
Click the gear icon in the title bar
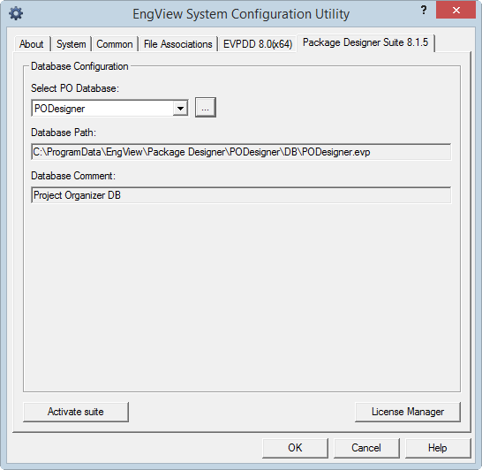point(16,13)
